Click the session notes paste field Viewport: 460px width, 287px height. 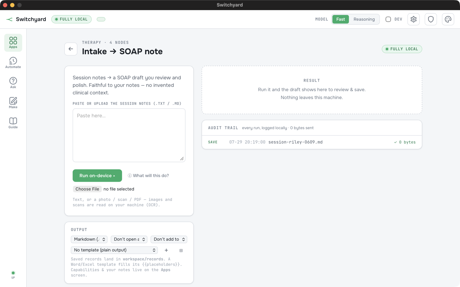(129, 135)
